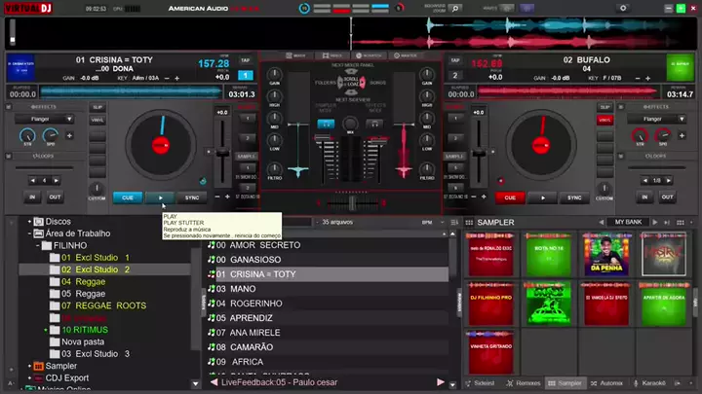This screenshot has width=702, height=394.
Task: Click the left deck loop IN button
Action: coord(31,197)
